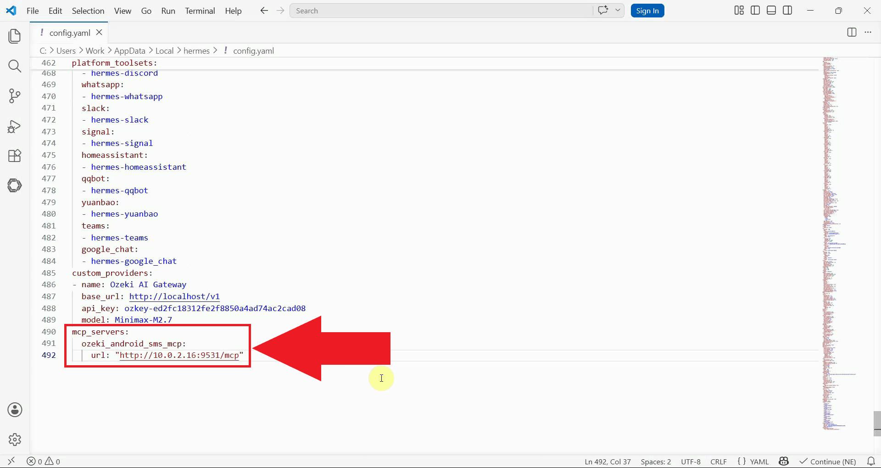Click on the api_key value text

point(215,308)
